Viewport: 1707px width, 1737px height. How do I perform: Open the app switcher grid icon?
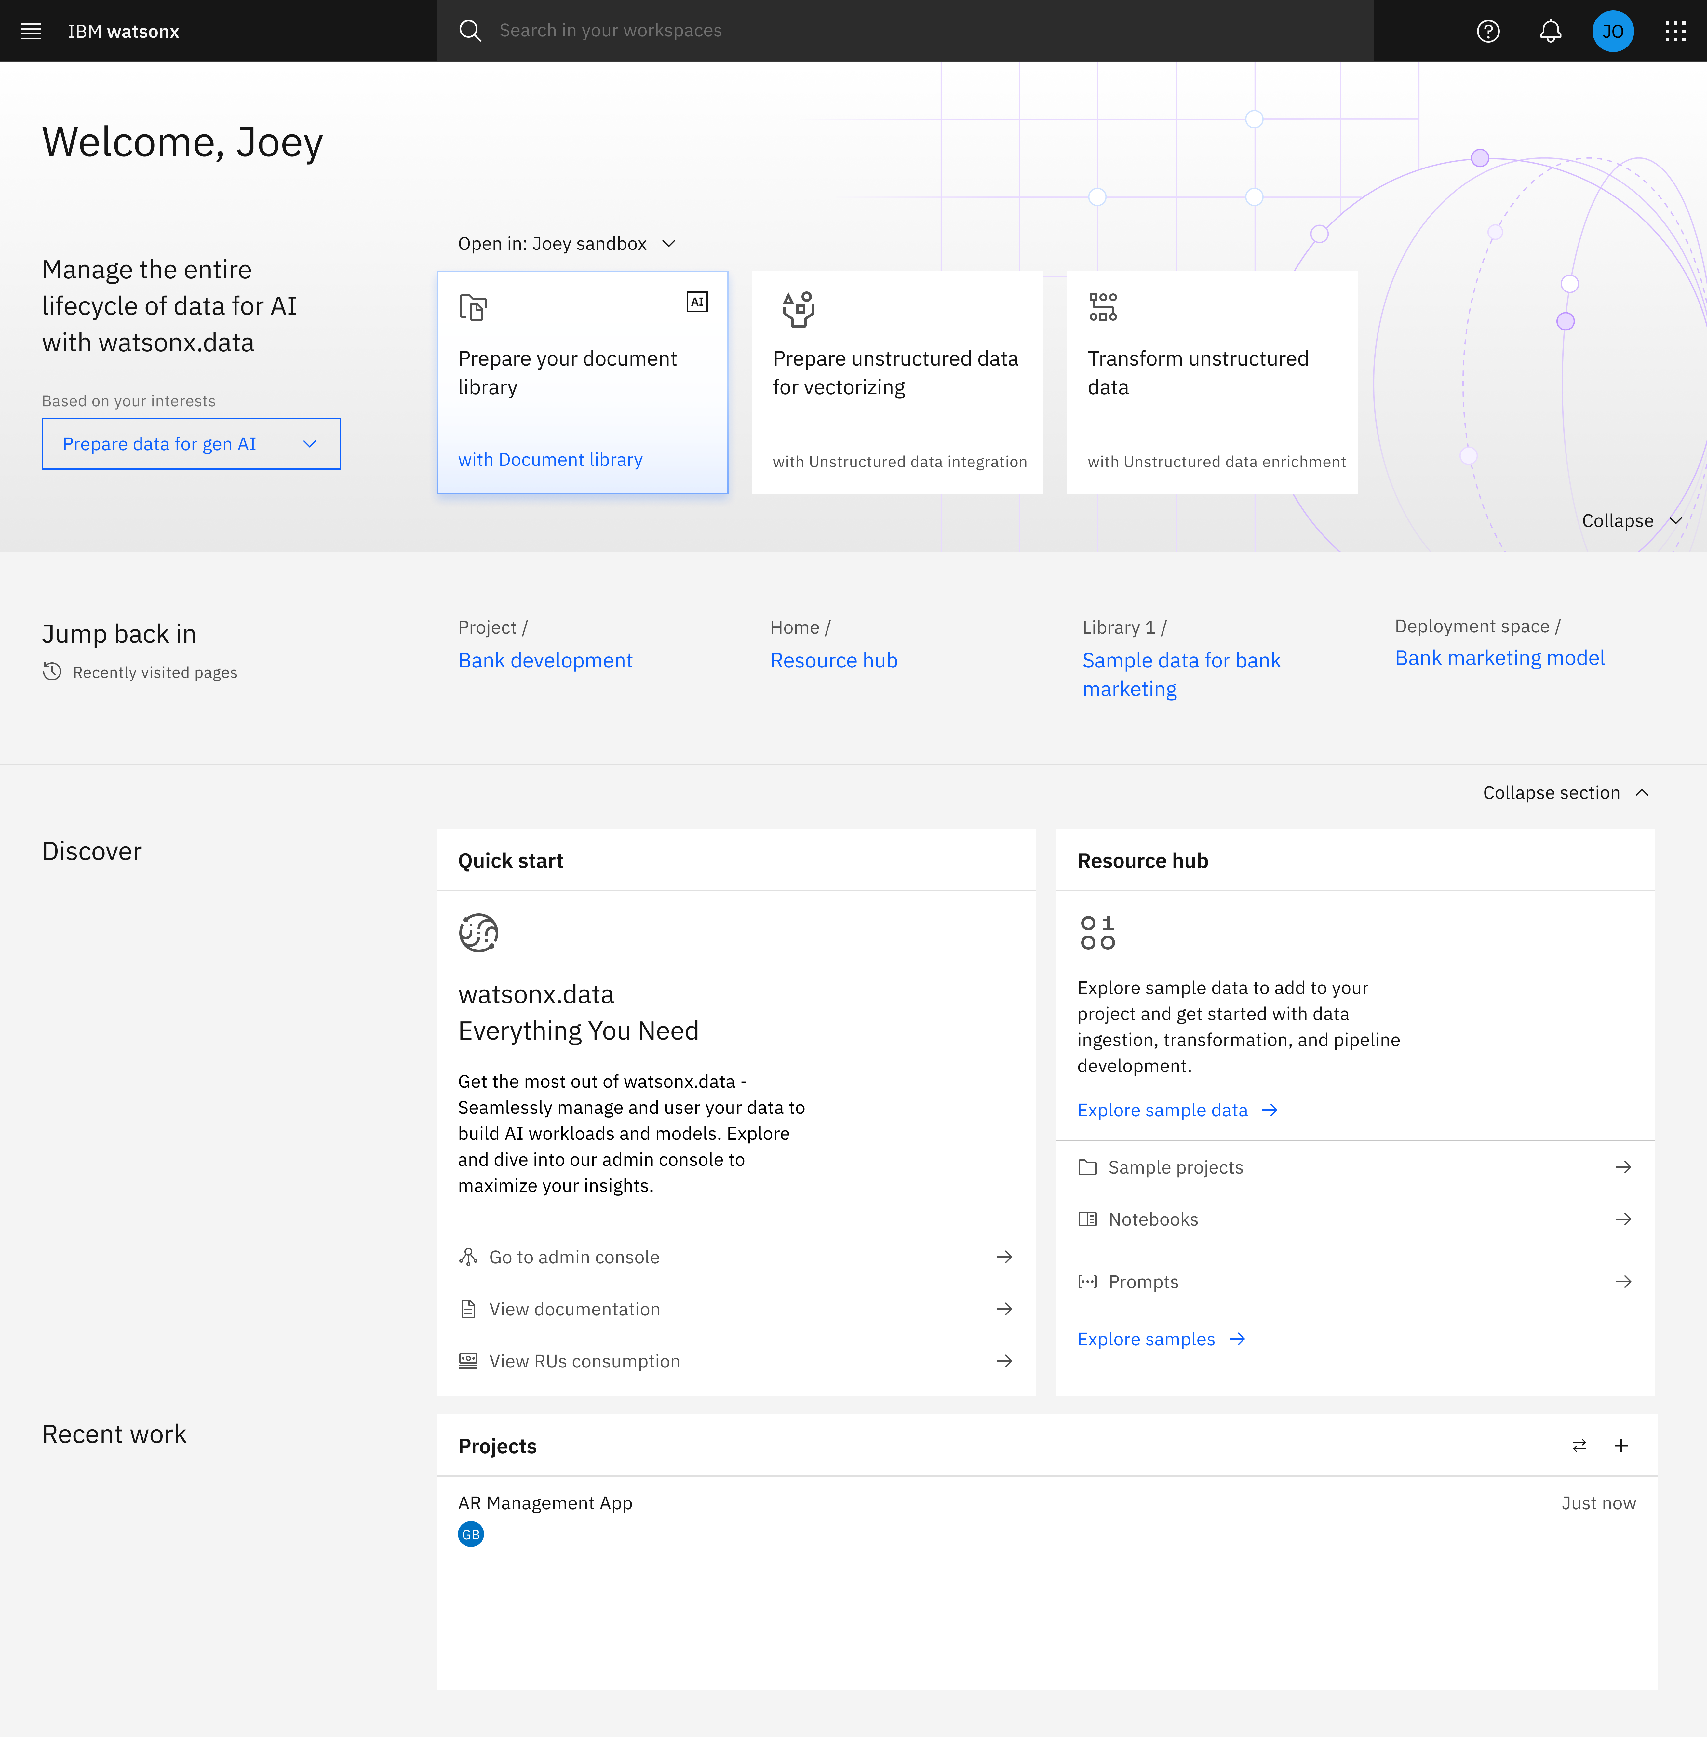click(x=1675, y=31)
